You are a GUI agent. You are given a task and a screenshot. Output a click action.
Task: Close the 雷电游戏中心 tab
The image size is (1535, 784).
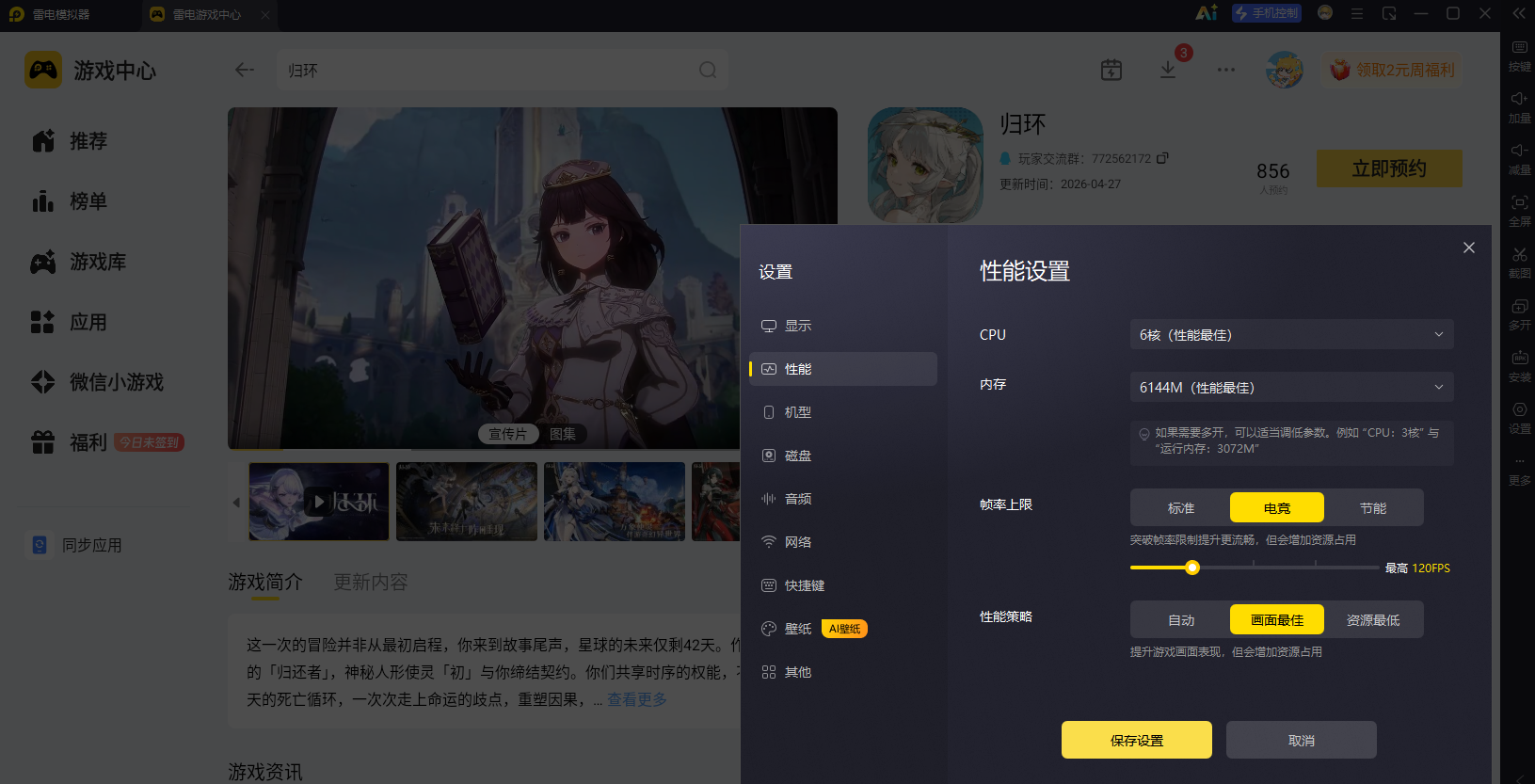[x=265, y=14]
